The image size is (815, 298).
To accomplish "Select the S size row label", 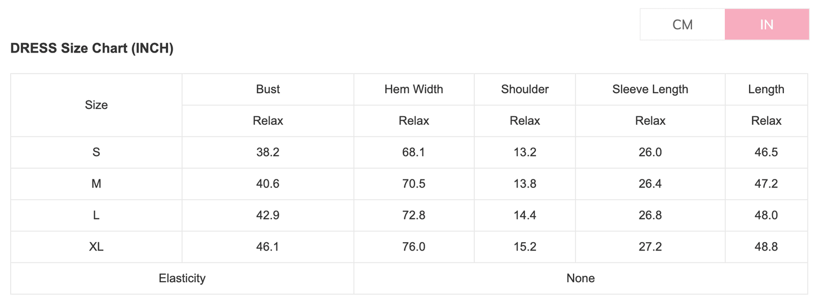I will pos(96,152).
